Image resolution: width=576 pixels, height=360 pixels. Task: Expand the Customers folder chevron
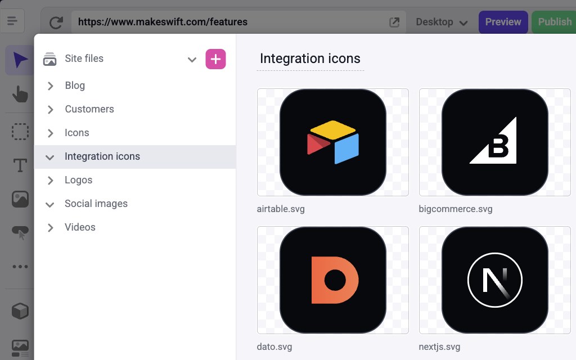(50, 110)
